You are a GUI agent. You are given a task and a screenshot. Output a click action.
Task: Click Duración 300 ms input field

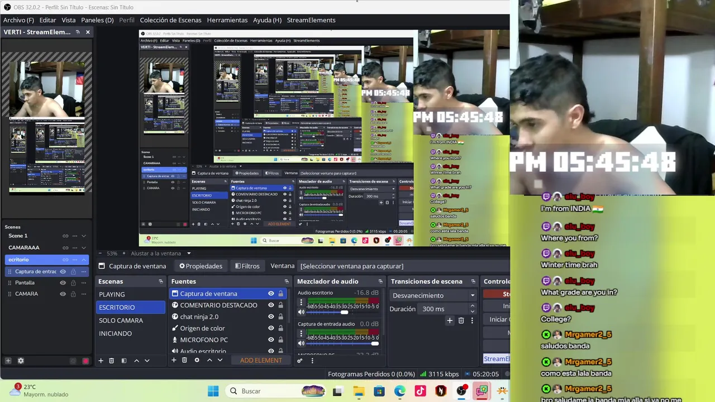click(443, 309)
